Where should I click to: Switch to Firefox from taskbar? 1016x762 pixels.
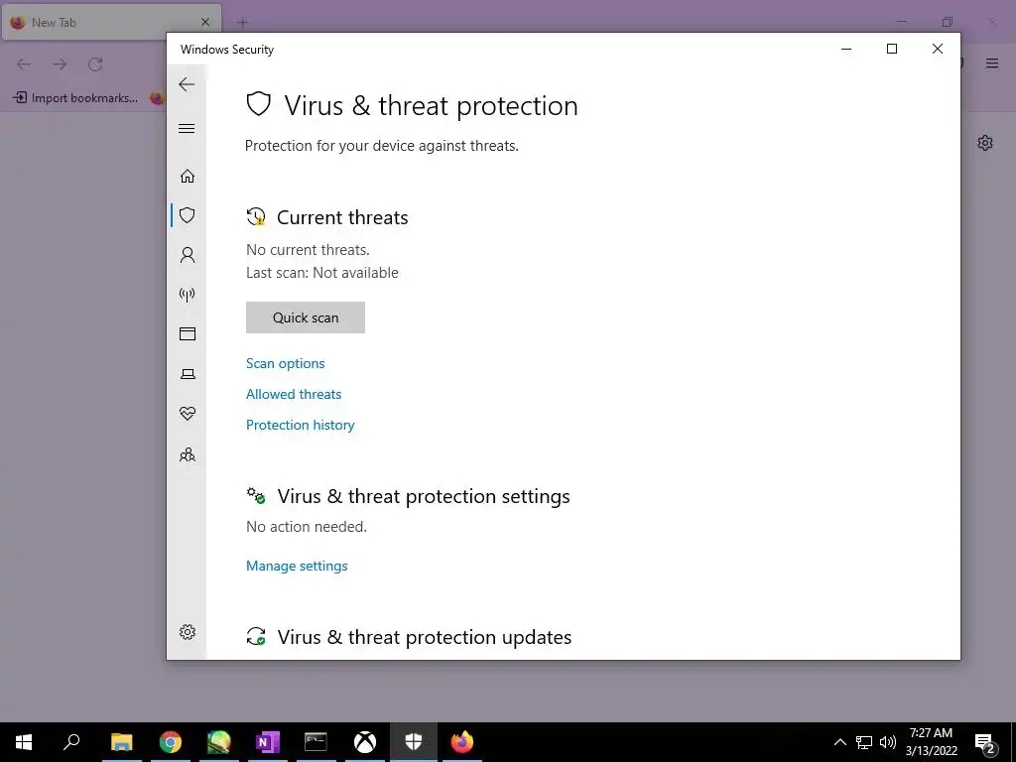click(462, 742)
